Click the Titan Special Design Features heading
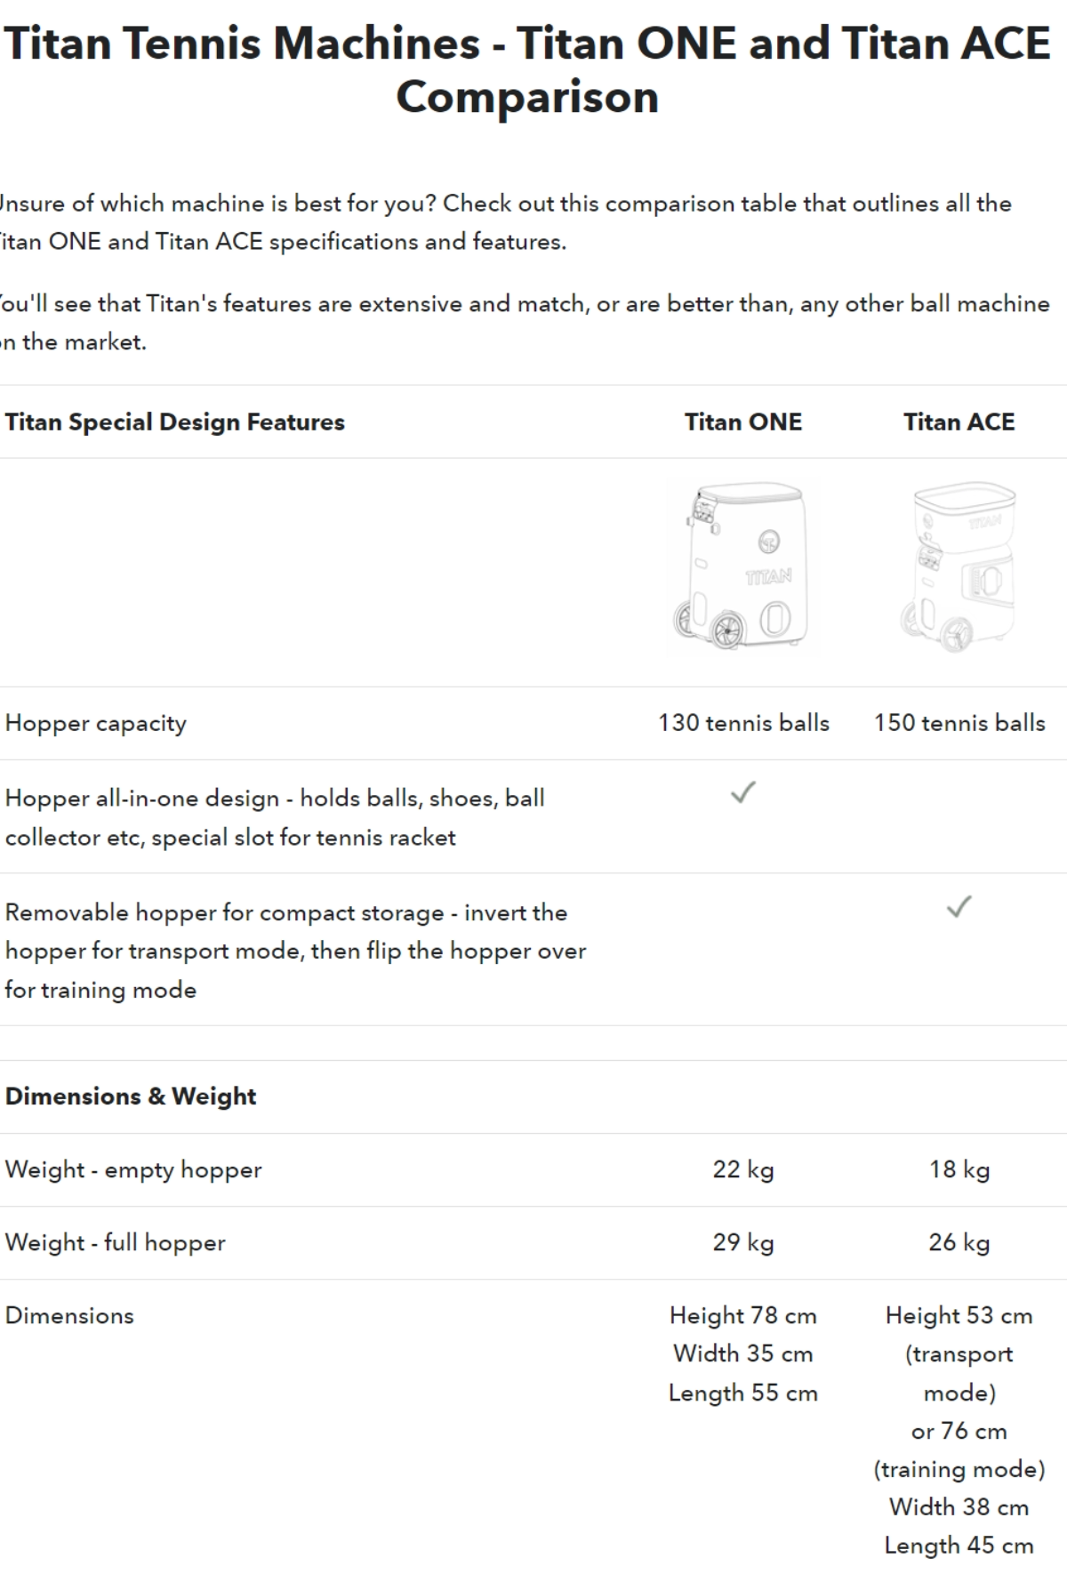The image size is (1067, 1574). (x=175, y=422)
